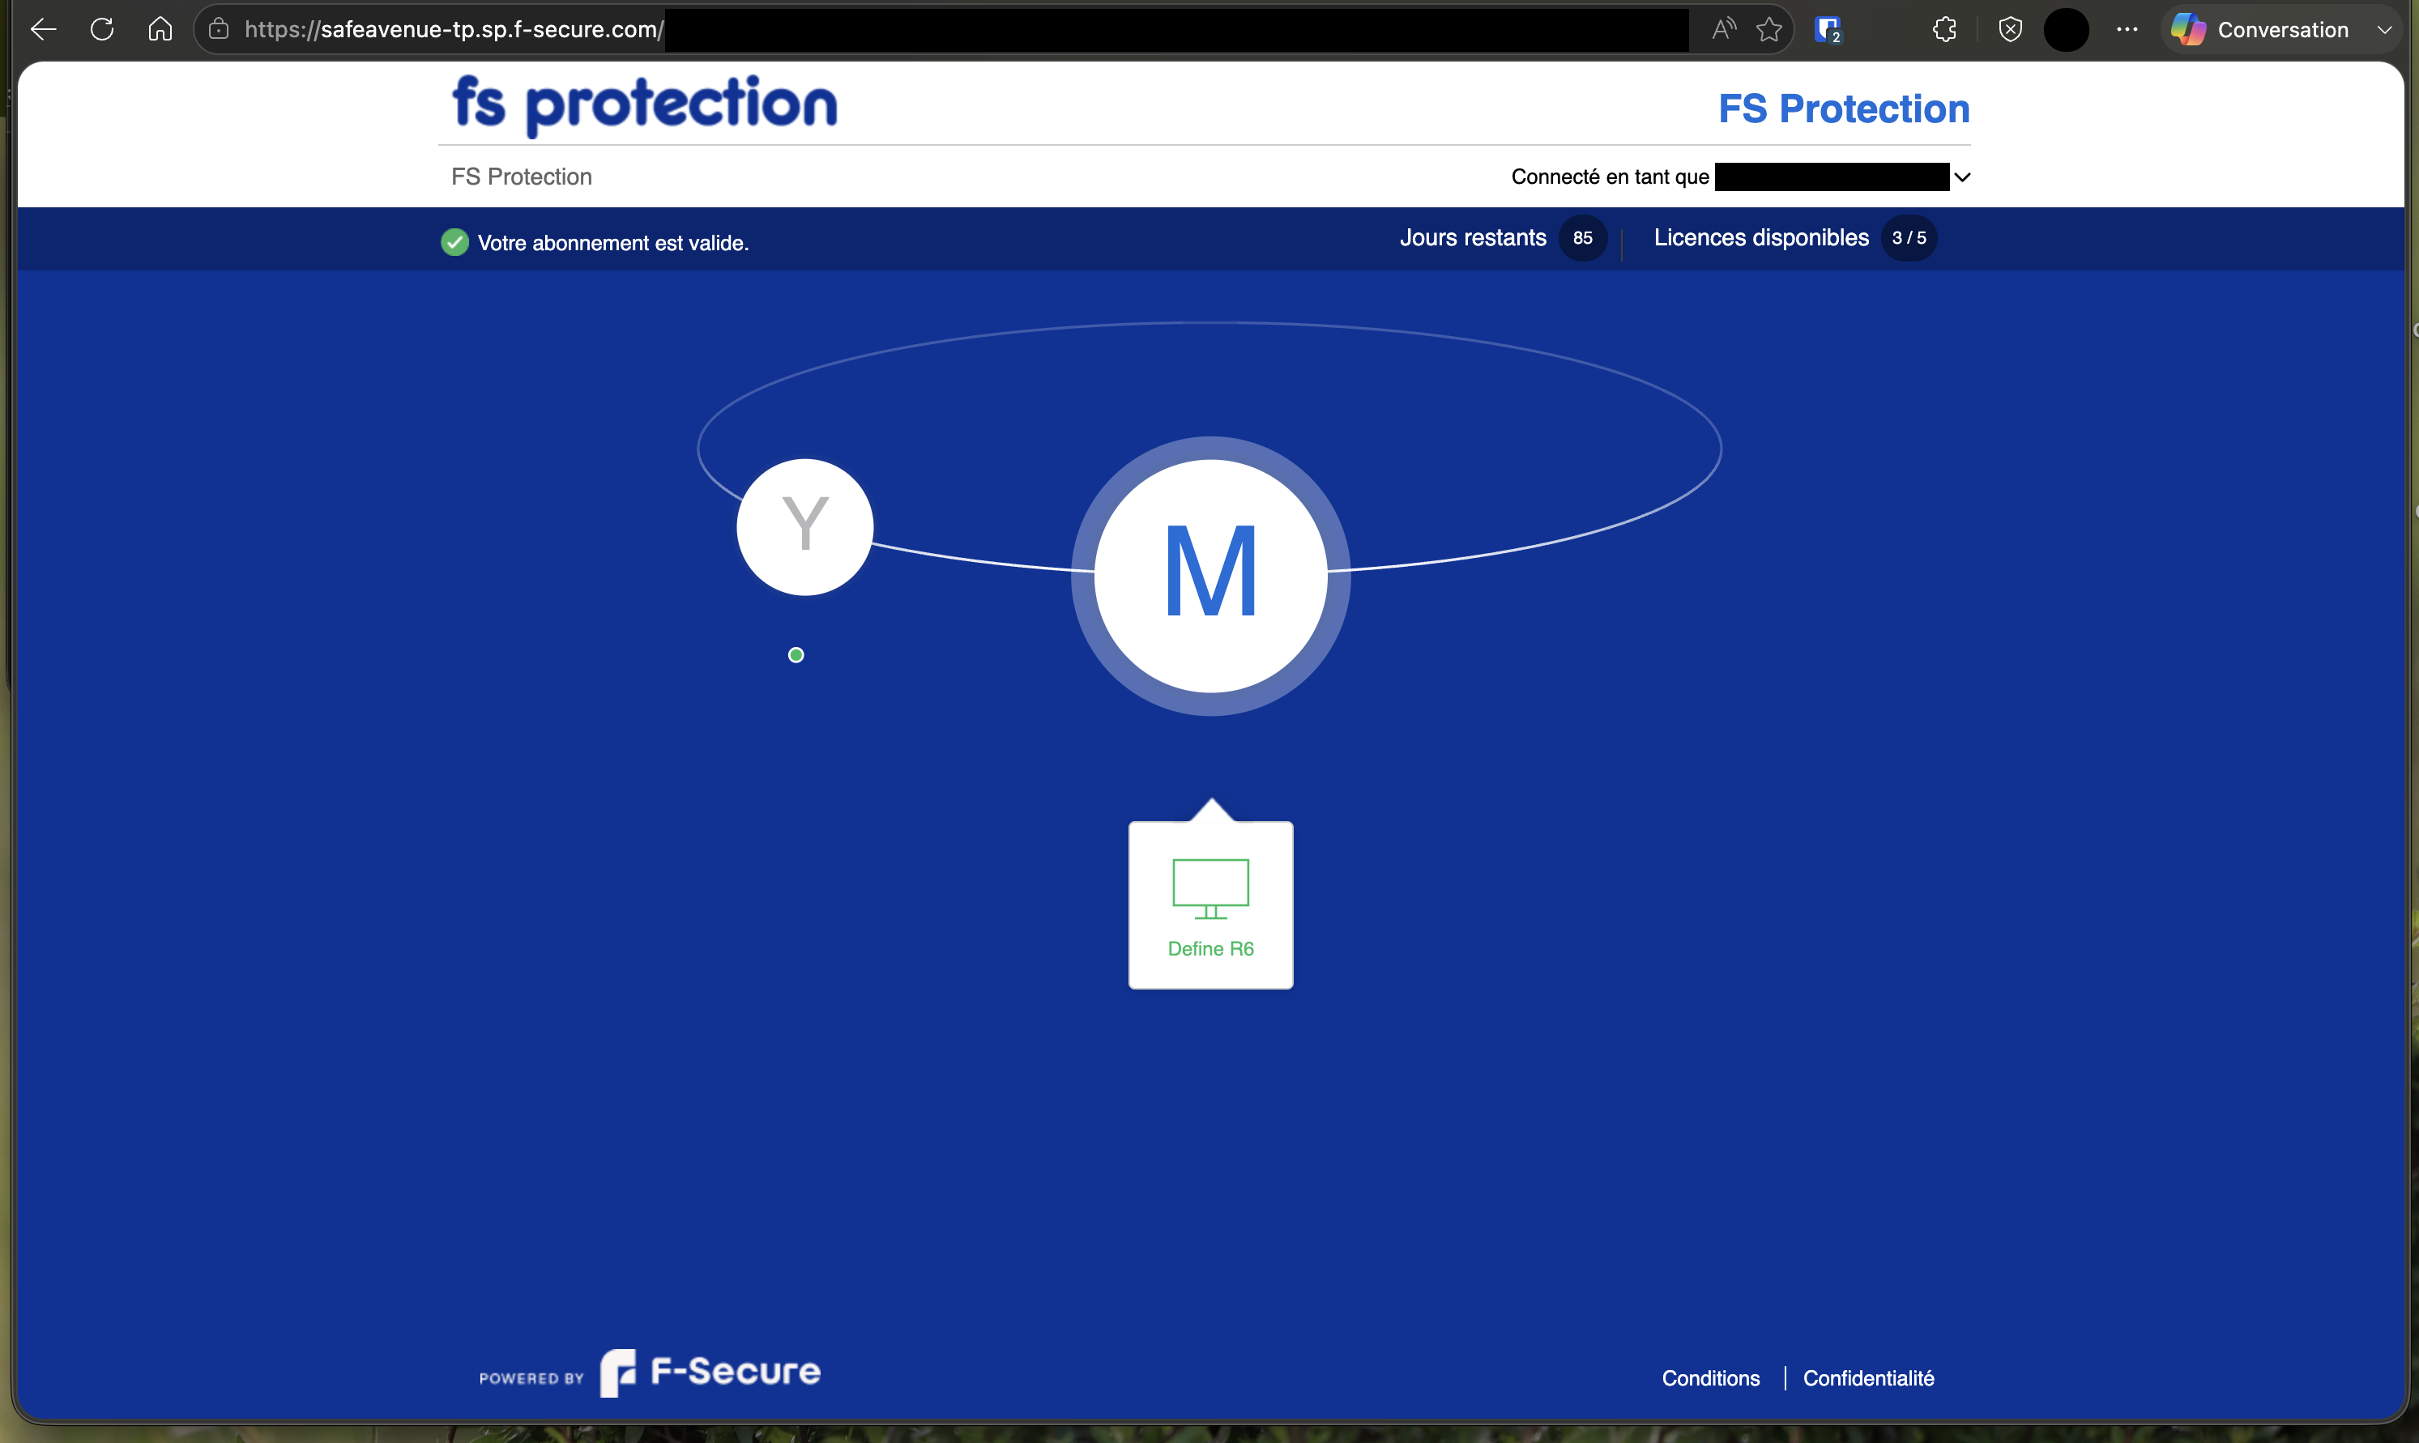Click the green subscription valid checkmark

click(454, 242)
